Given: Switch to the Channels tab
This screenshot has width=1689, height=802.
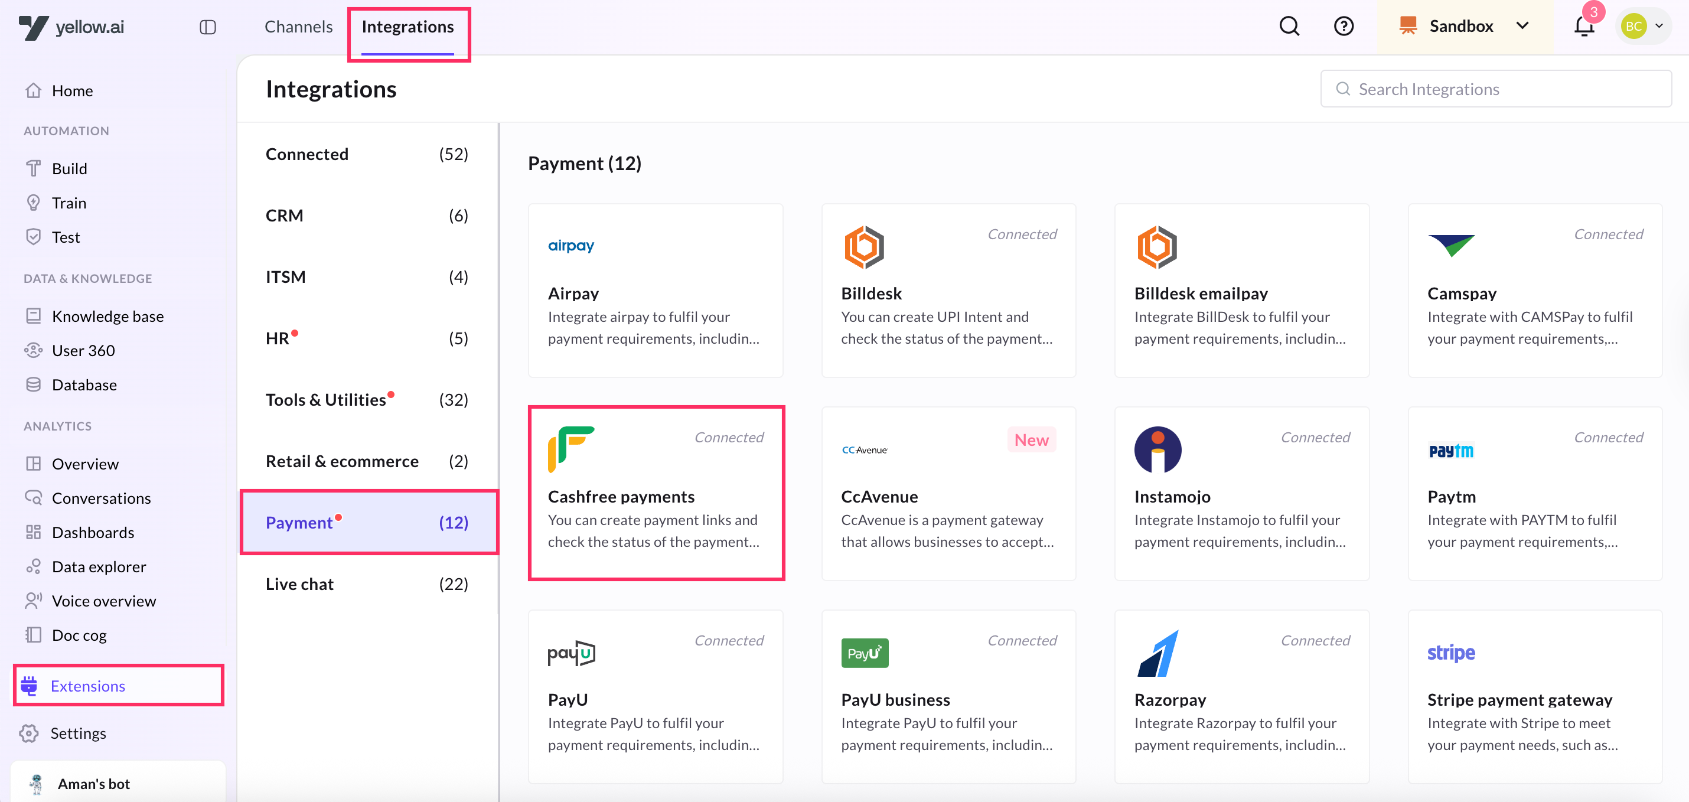Looking at the screenshot, I should [298, 26].
